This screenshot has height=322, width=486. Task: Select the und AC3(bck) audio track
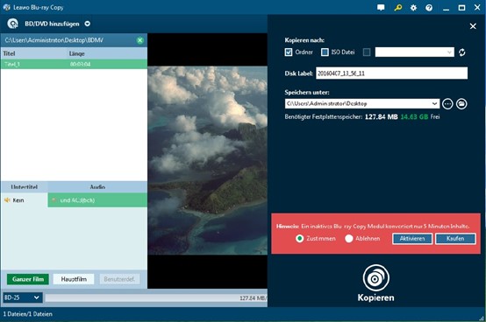coord(97,200)
